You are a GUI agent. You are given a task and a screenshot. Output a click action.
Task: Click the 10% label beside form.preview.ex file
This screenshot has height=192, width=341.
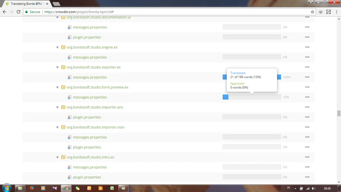click(x=286, y=97)
